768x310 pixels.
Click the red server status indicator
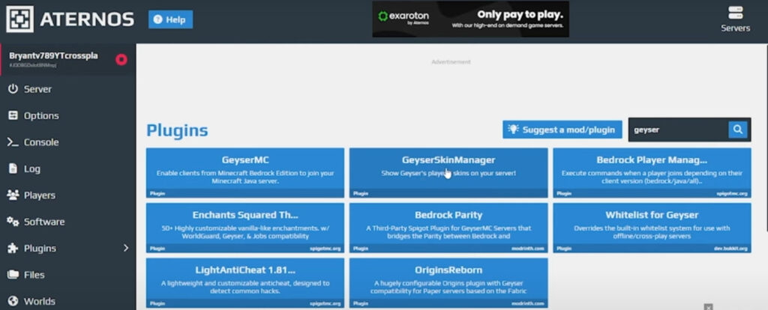click(121, 59)
